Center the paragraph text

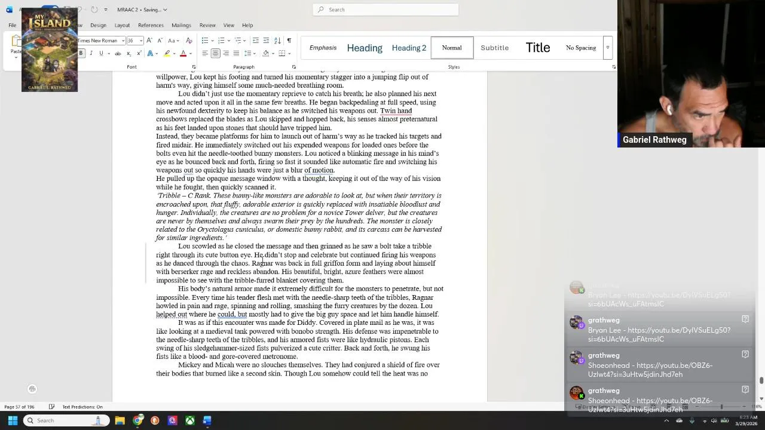tap(215, 53)
